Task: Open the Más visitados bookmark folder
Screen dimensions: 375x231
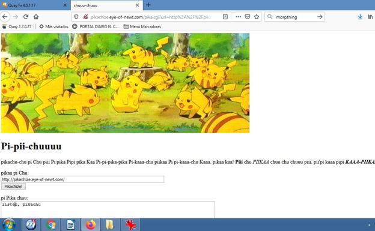Action: (54, 26)
